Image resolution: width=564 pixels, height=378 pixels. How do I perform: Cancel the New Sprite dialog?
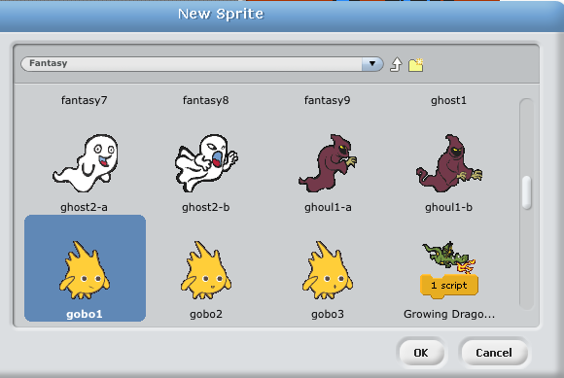[494, 353]
